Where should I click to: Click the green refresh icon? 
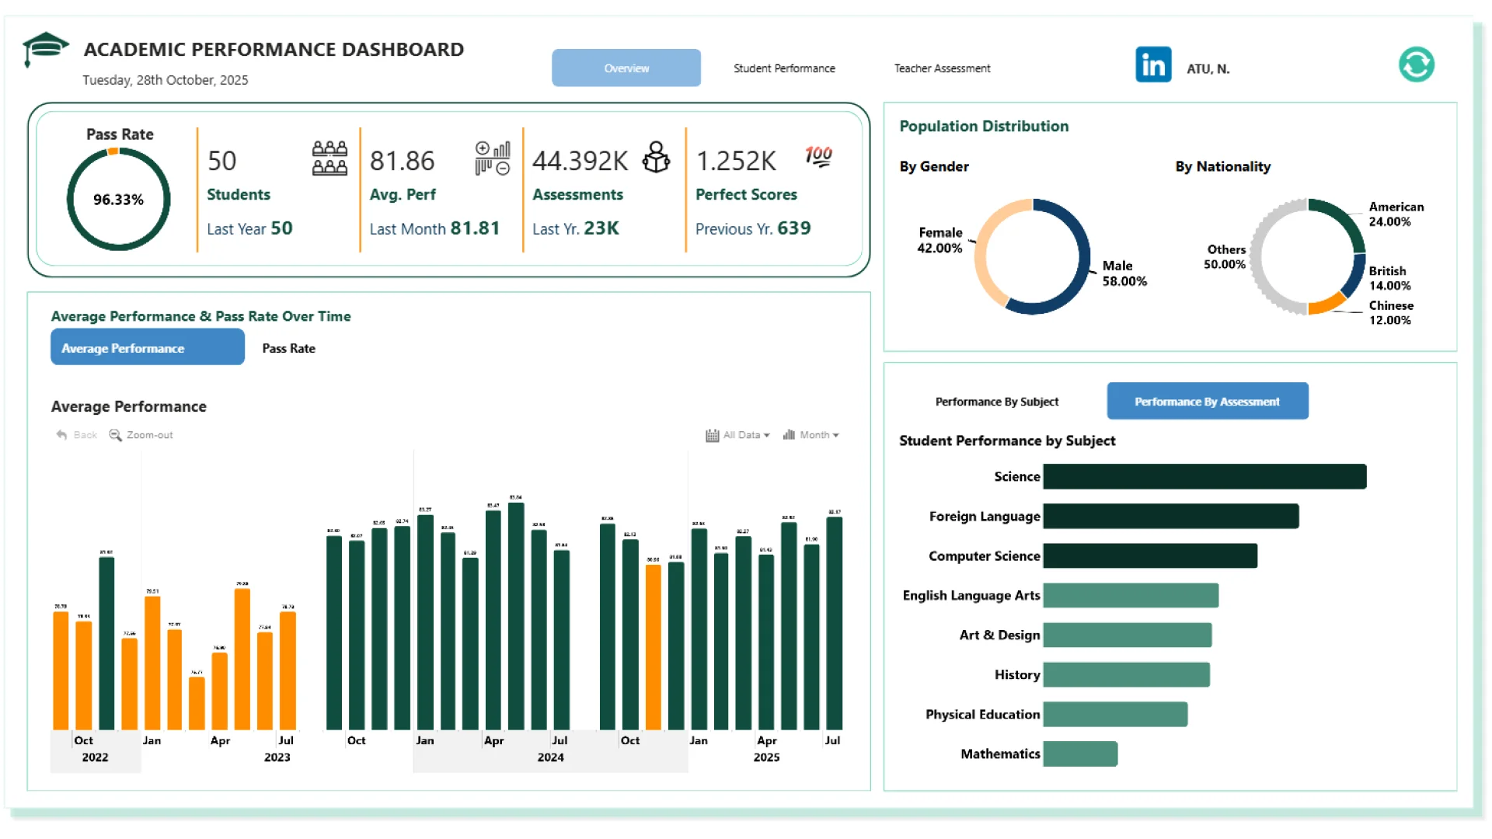point(1416,64)
